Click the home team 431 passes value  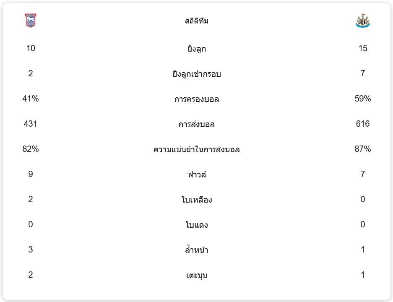pos(31,124)
